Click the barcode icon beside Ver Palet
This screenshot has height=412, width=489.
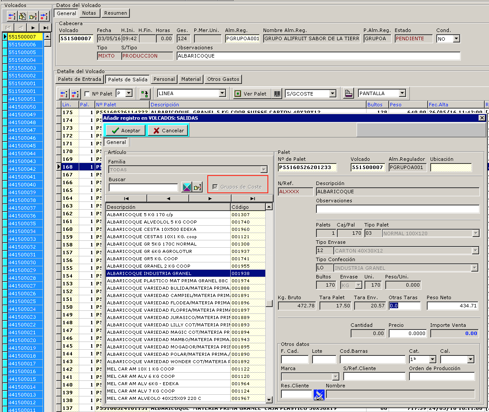pyautogui.click(x=277, y=93)
